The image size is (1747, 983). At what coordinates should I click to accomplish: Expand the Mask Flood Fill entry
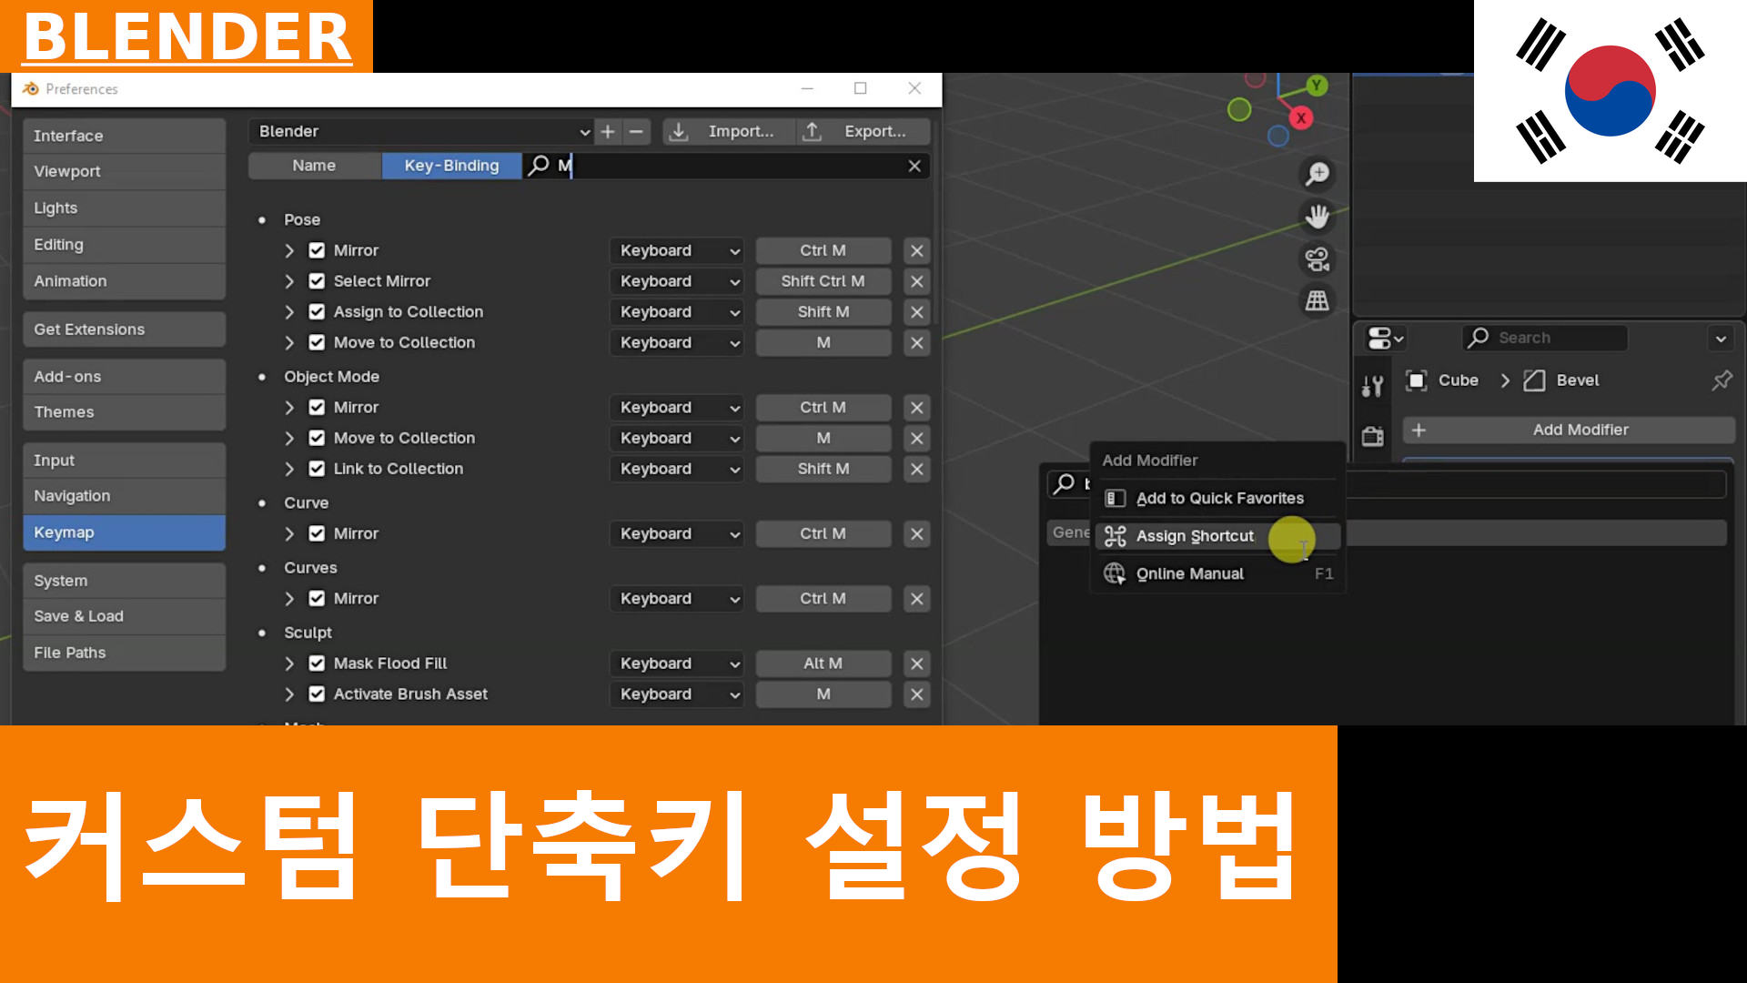pos(289,664)
